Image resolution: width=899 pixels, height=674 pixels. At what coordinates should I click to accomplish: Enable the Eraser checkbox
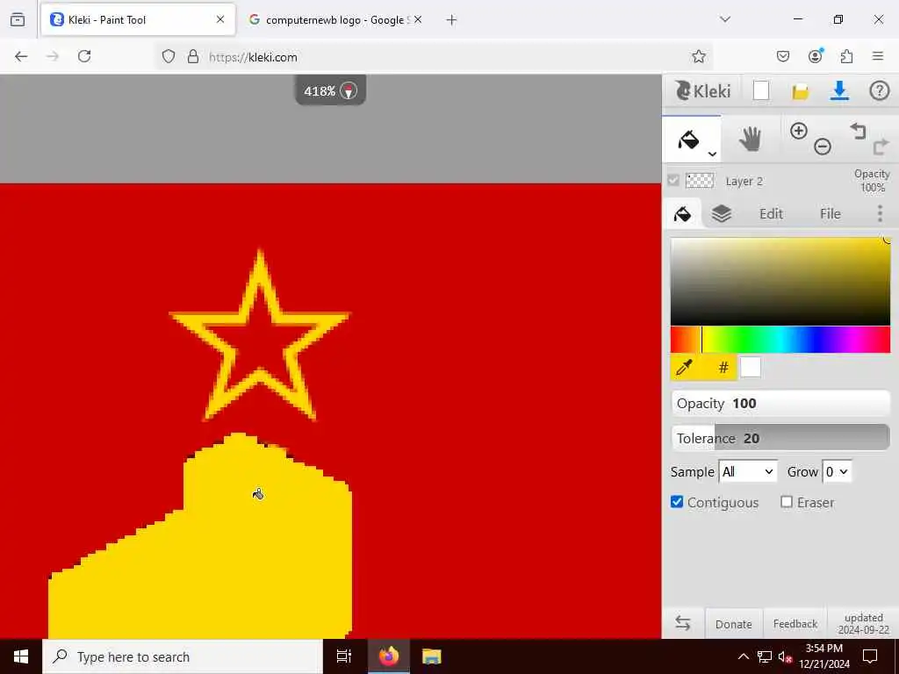(x=787, y=502)
